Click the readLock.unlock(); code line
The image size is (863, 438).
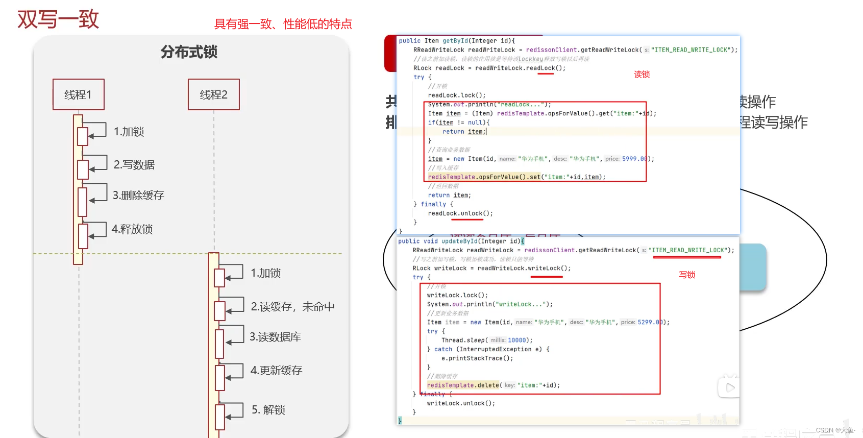460,213
